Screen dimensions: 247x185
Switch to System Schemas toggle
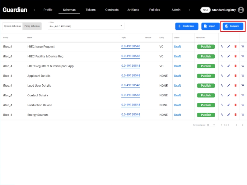click(12, 26)
